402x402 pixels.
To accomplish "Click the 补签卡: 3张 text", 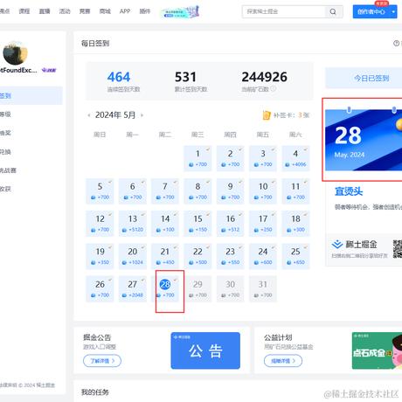I will pyautogui.click(x=291, y=115).
